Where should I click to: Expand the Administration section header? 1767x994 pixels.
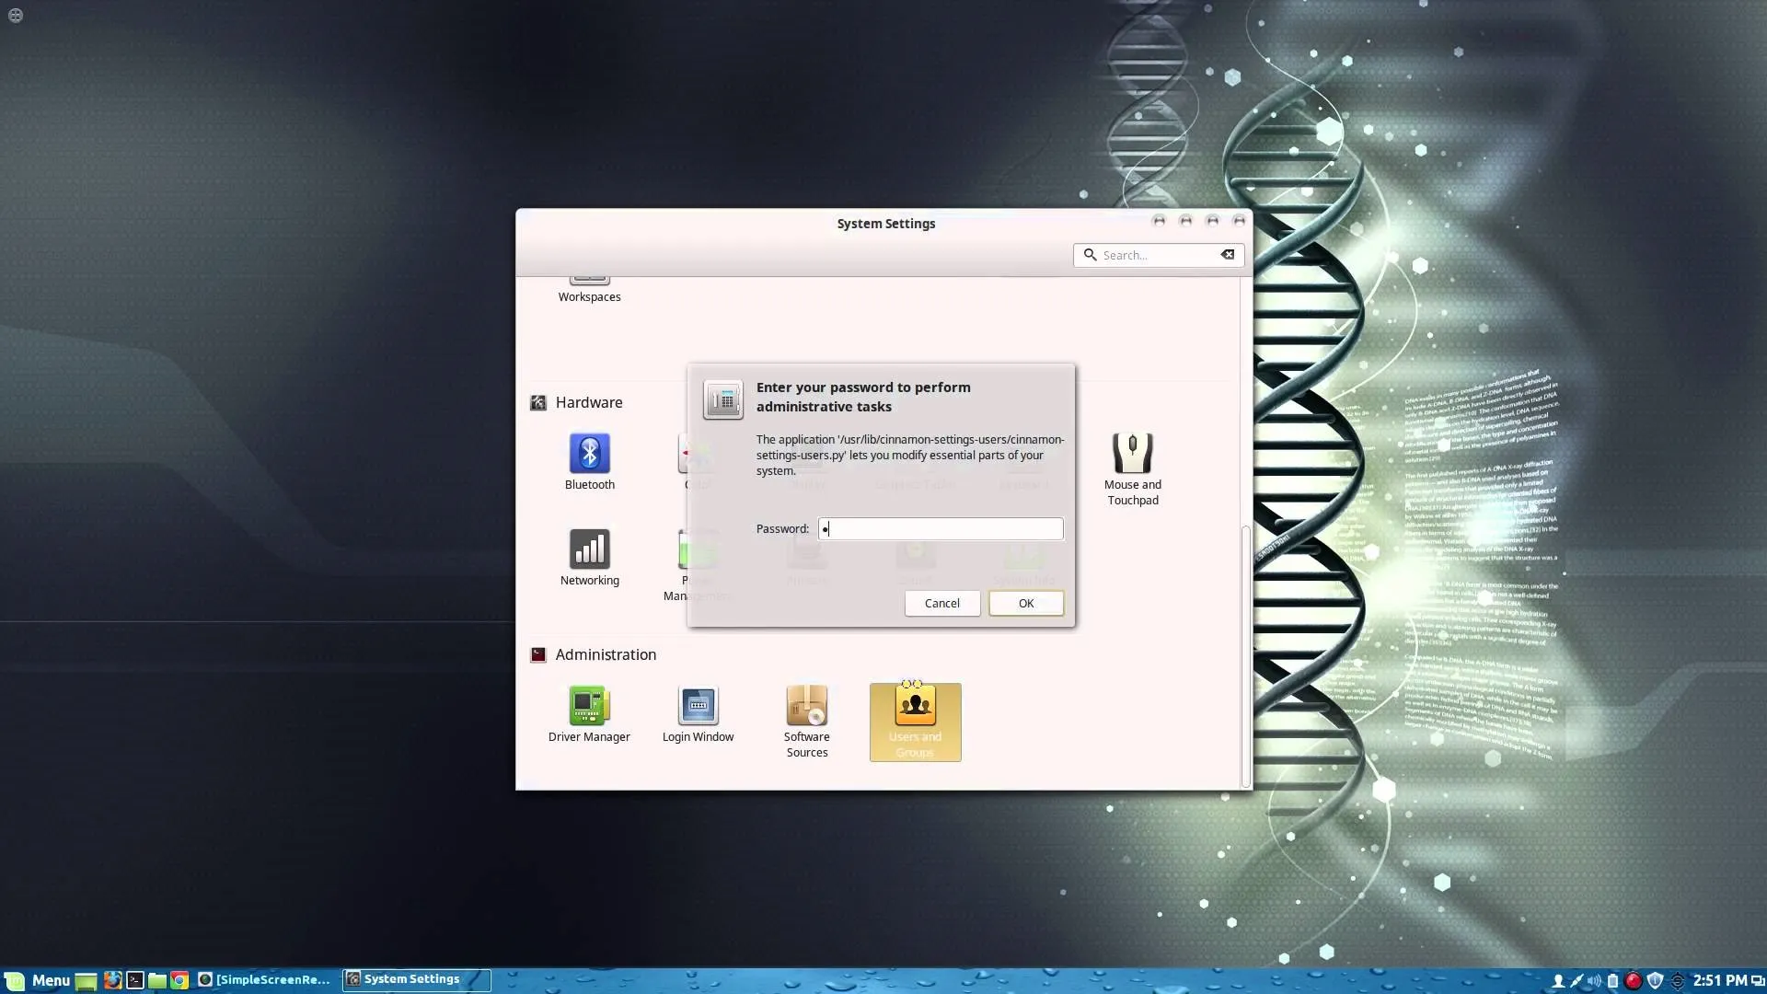[605, 654]
